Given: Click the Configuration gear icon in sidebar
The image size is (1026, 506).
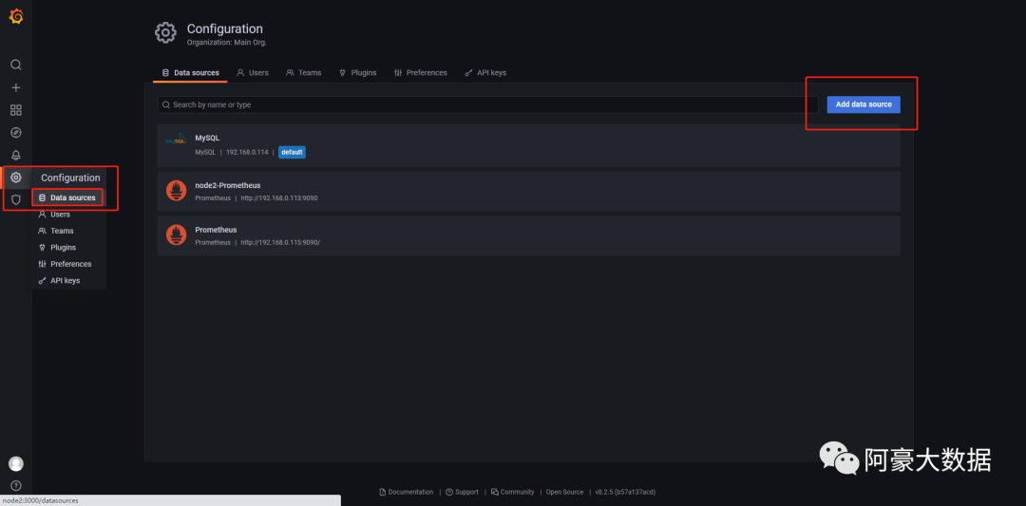Looking at the screenshot, I should click(16, 178).
